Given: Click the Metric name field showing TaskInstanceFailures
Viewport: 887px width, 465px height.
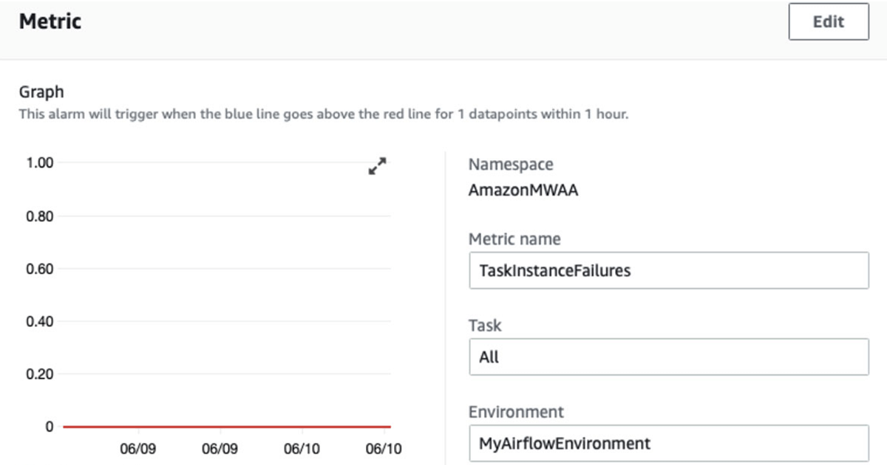Looking at the screenshot, I should point(668,271).
